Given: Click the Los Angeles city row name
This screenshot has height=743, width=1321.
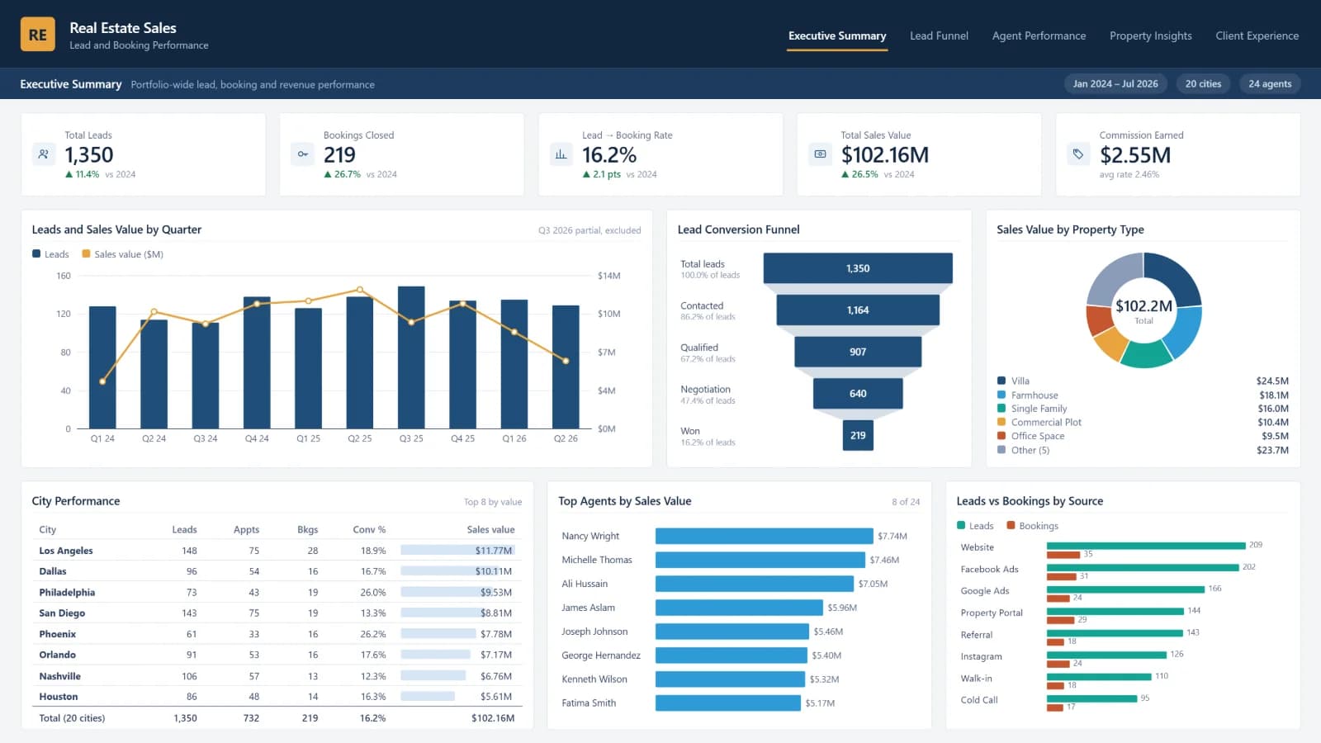Looking at the screenshot, I should click(x=66, y=551).
